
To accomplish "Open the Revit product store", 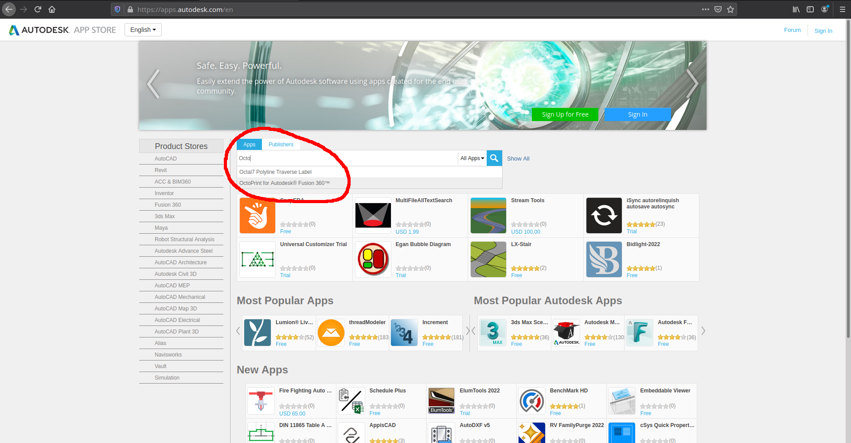I will [x=161, y=170].
